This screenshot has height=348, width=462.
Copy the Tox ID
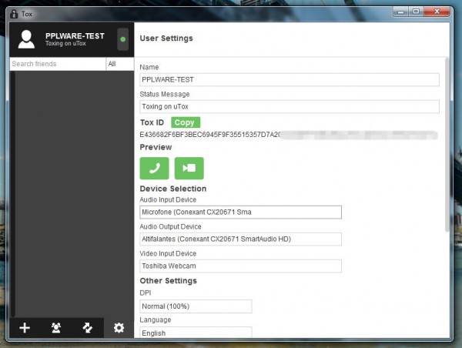pos(186,122)
